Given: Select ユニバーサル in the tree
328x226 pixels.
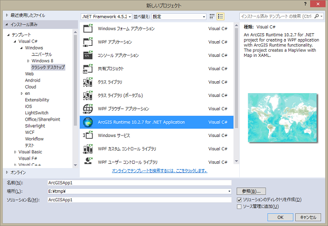Looking at the screenshot, I should coord(42,54).
